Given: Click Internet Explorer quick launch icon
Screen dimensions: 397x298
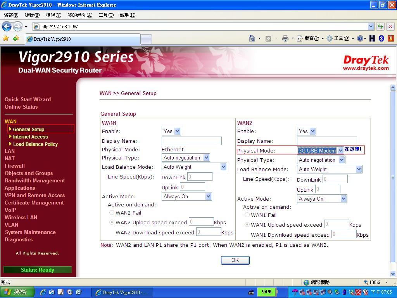Looking at the screenshot, I should click(x=43, y=292).
